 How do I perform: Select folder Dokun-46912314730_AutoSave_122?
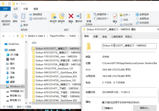(x=54, y=81)
